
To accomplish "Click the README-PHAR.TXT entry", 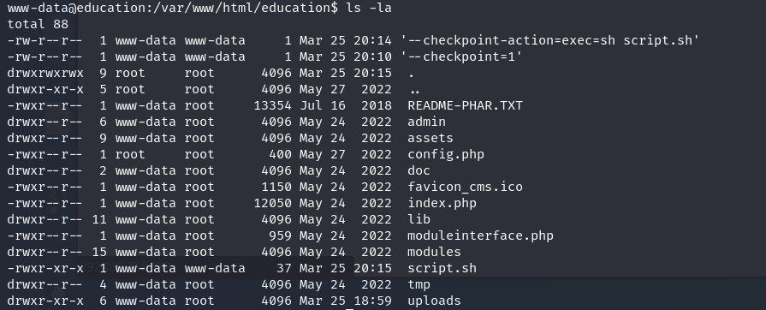I will click(465, 105).
